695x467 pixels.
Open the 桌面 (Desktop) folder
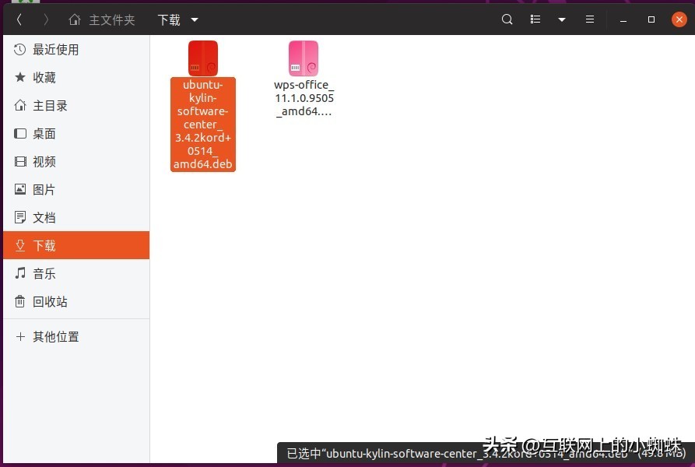pos(44,133)
